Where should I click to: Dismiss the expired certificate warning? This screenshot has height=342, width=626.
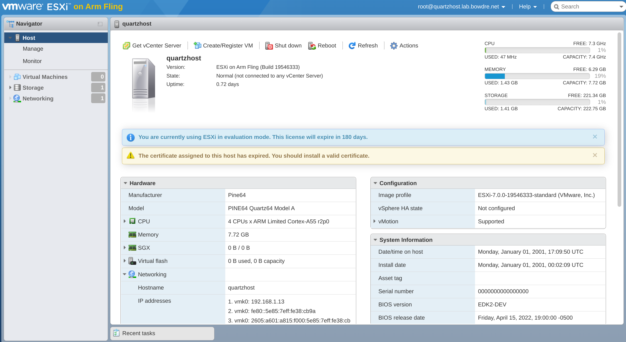pos(595,155)
